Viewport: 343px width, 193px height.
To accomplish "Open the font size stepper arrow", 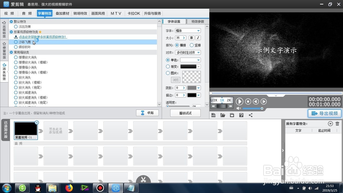I will coord(184,38).
